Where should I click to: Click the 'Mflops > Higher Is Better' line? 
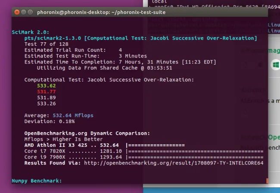(64, 139)
